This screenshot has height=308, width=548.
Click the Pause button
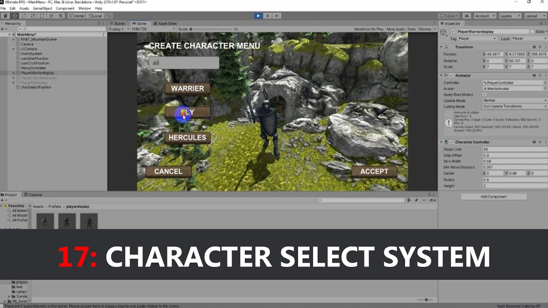point(268,16)
